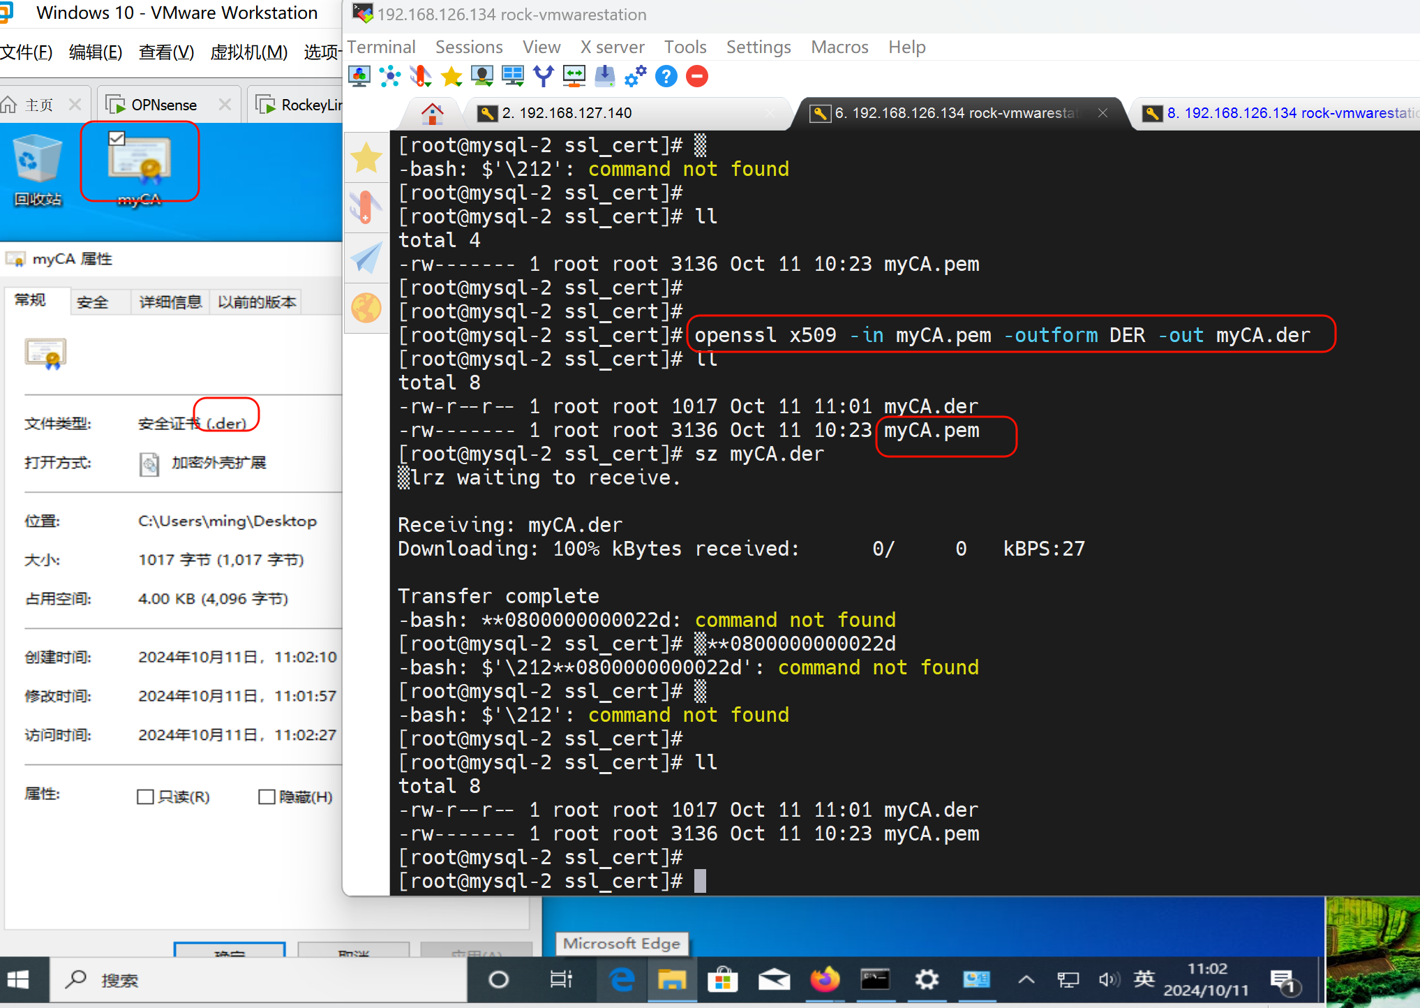Open Settings gears toolbar icon

[635, 76]
